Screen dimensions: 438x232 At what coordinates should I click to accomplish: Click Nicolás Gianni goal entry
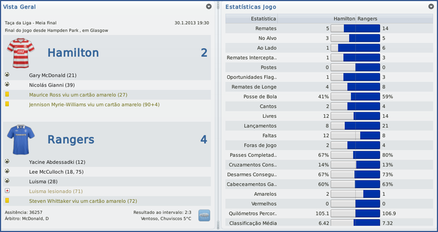pyautogui.click(x=51, y=84)
